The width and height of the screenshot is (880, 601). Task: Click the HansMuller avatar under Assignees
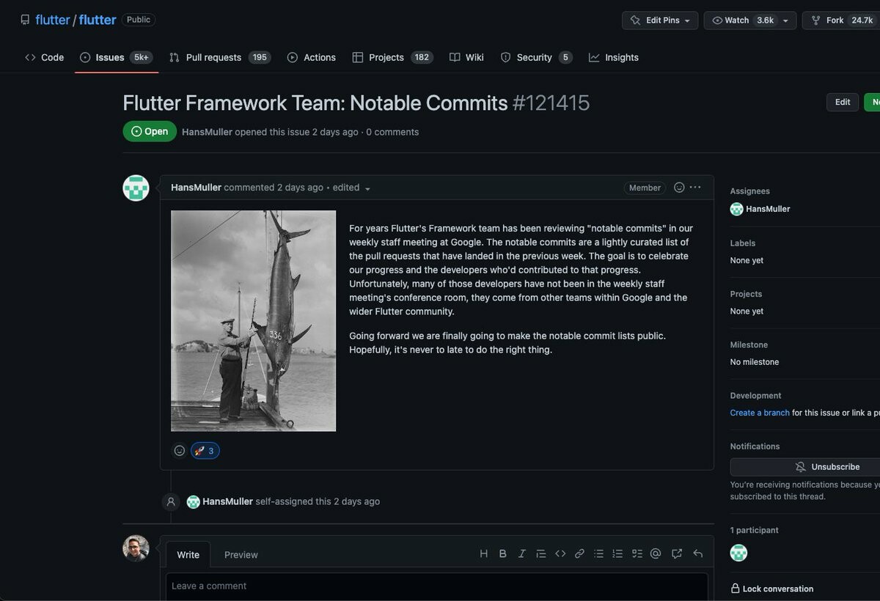736,209
